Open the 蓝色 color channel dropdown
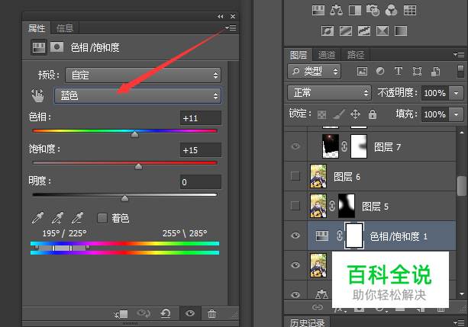468x327 pixels. 137,95
